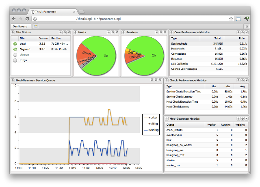The width and height of the screenshot is (260, 187).
Task: Click the Down slice of Hosts pie
Action: [x=87, y=53]
